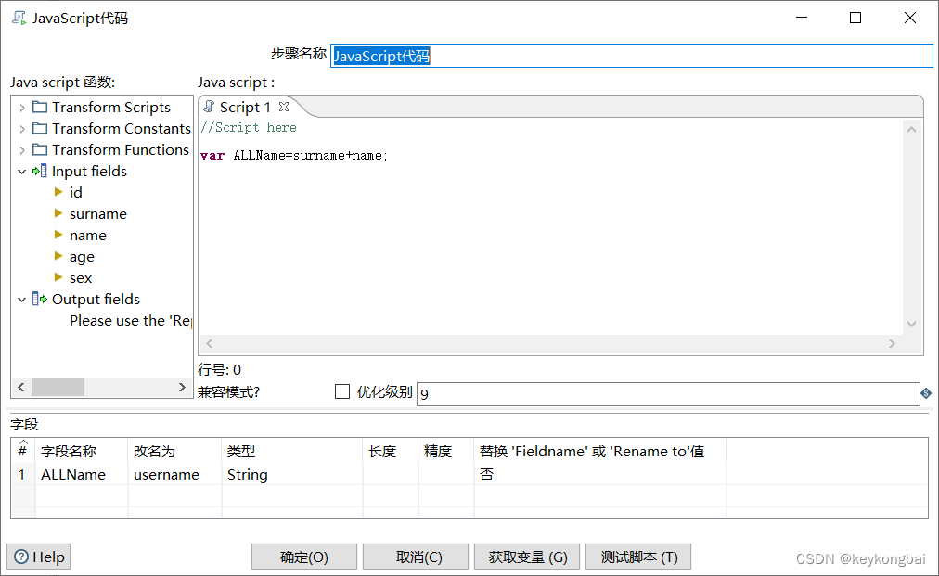Image resolution: width=939 pixels, height=576 pixels.
Task: Click the Input fields node icon
Action: pyautogui.click(x=41, y=171)
